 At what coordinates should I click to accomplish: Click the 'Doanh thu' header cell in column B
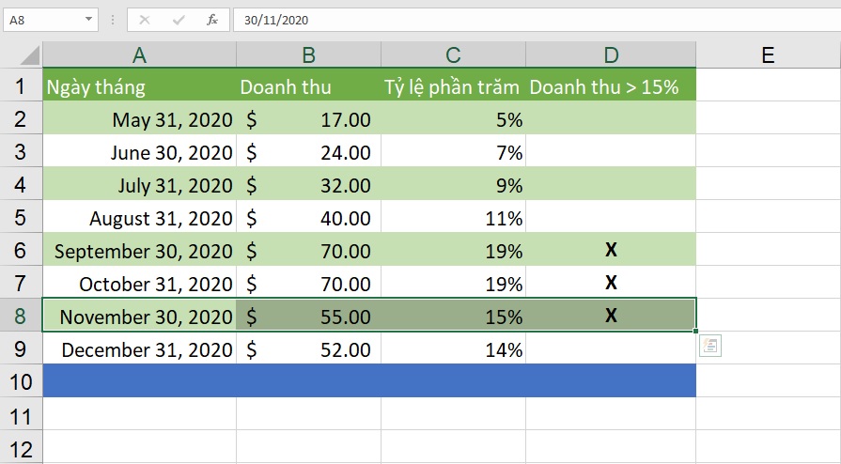click(308, 85)
